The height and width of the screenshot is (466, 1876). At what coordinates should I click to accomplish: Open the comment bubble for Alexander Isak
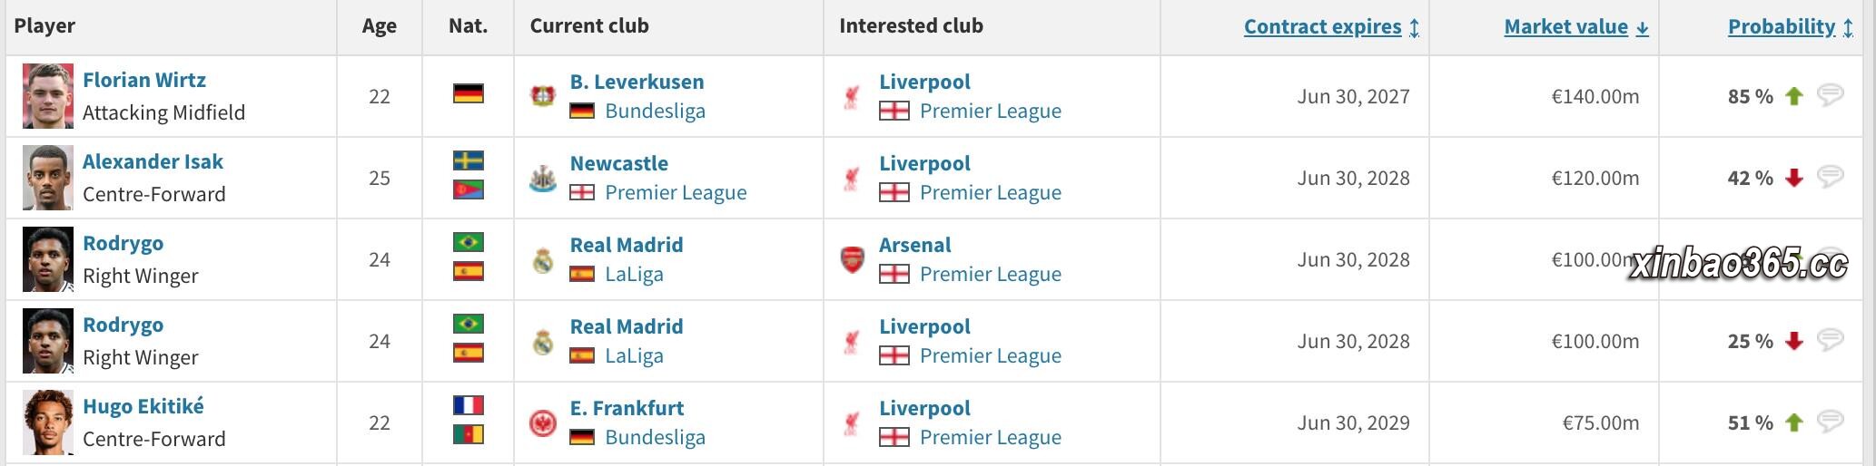[x=1830, y=177]
